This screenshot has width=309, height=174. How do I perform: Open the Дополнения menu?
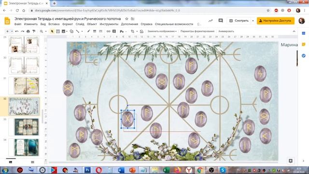129,24
